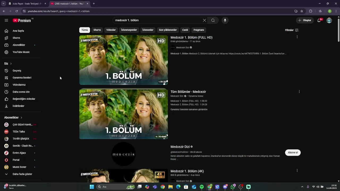Open more options for Medcezir 1. Bölüm (4K)
The image size is (340, 191).
(297, 171)
